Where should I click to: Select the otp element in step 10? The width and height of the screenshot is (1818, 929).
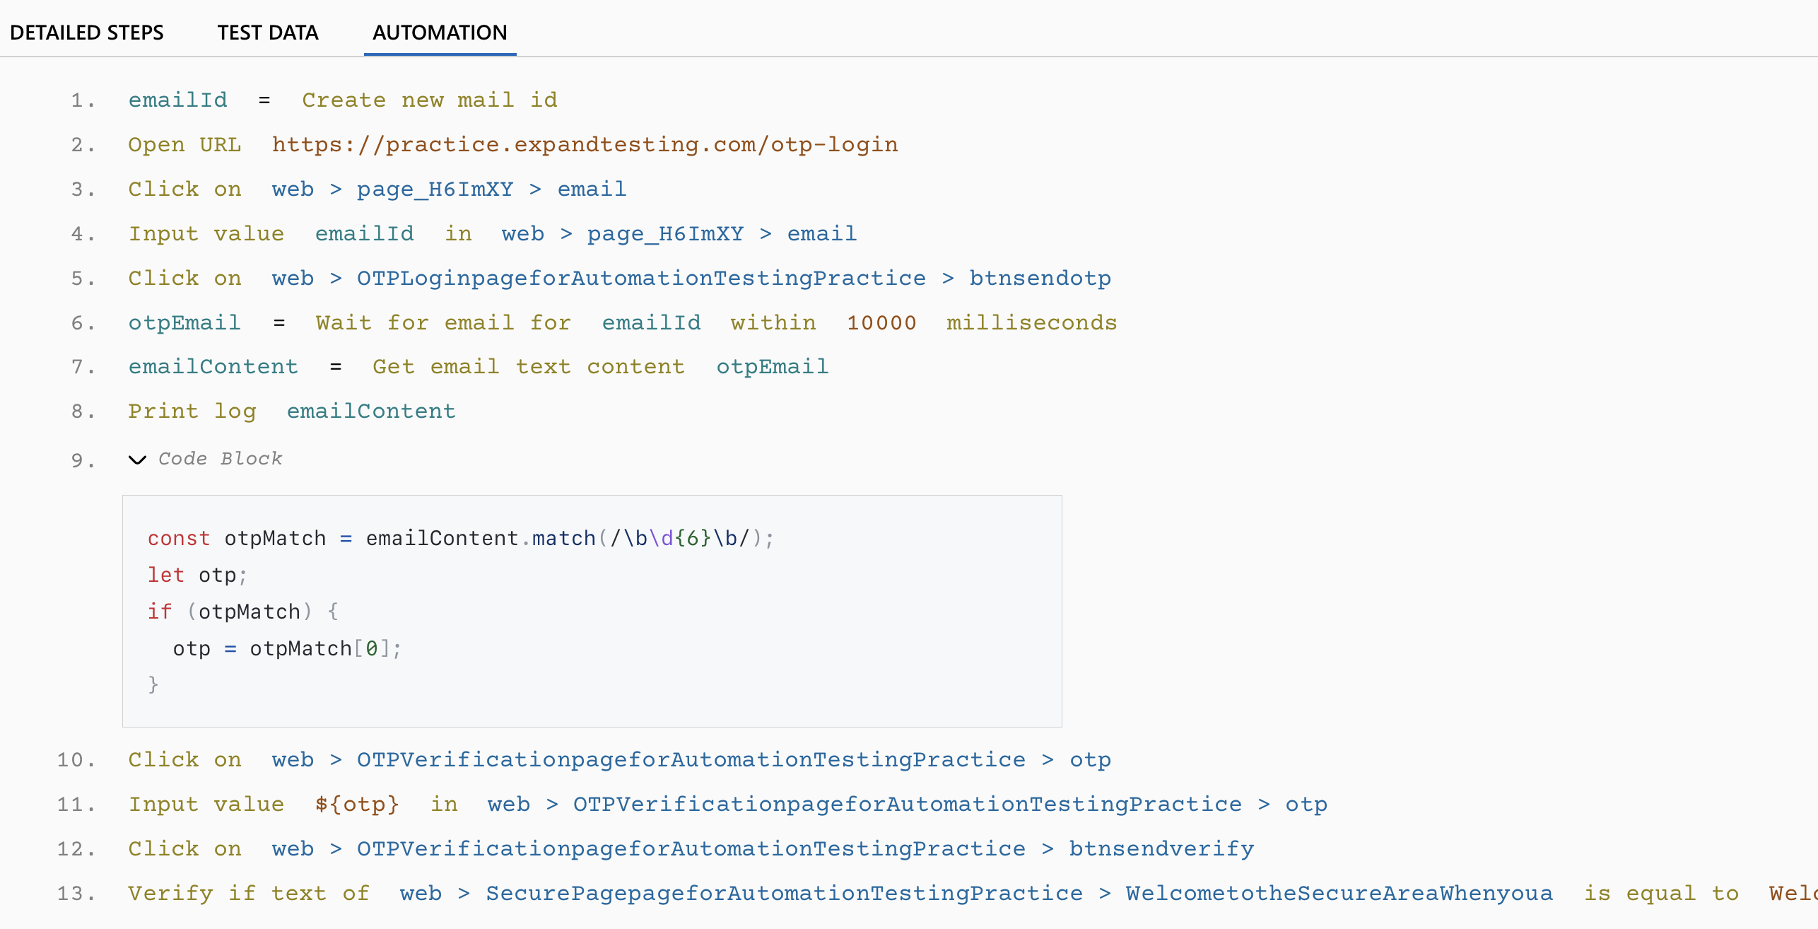(1089, 759)
